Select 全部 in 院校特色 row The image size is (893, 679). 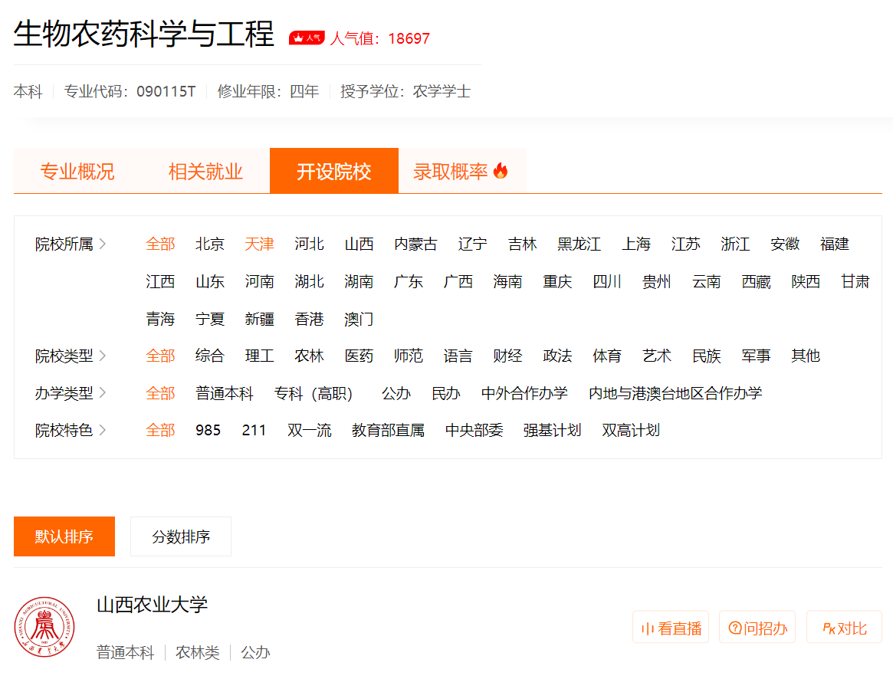pyautogui.click(x=160, y=430)
